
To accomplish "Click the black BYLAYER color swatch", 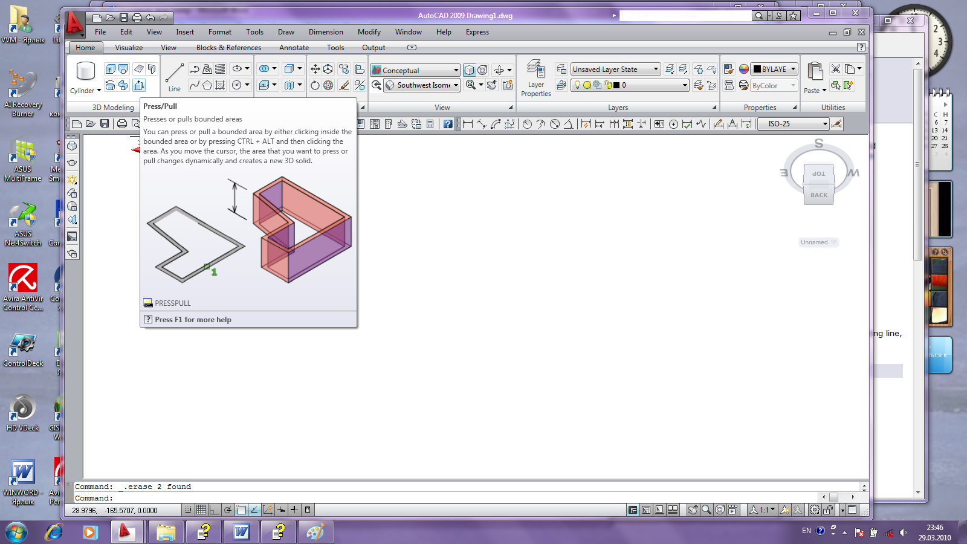I will point(757,69).
